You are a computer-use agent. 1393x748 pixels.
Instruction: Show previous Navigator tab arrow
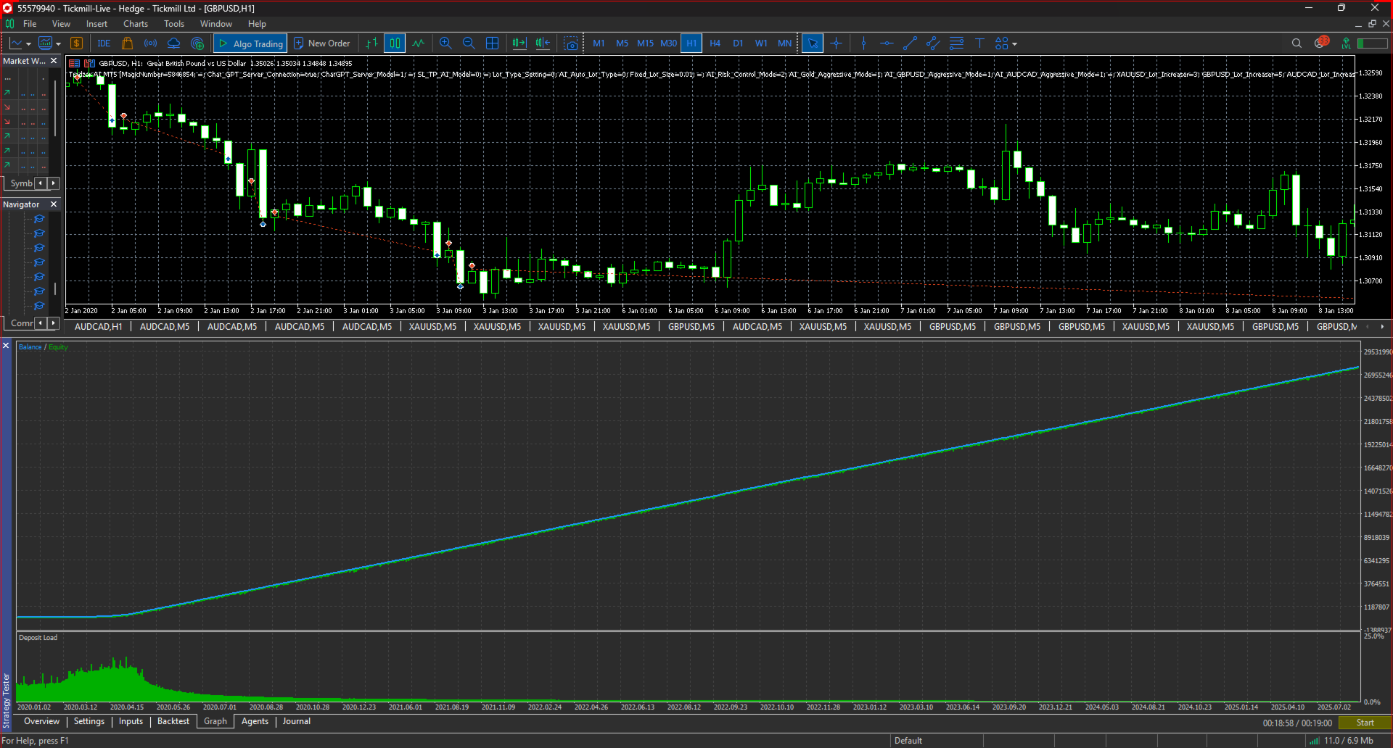pyautogui.click(x=41, y=323)
